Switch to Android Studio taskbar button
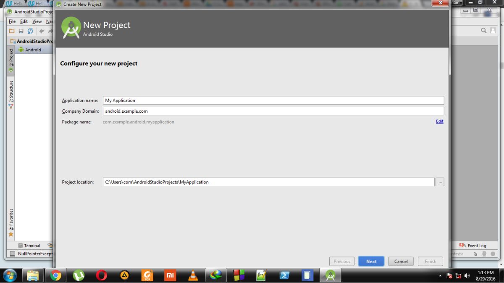Viewport: 504px width, 283px height. coord(331,275)
